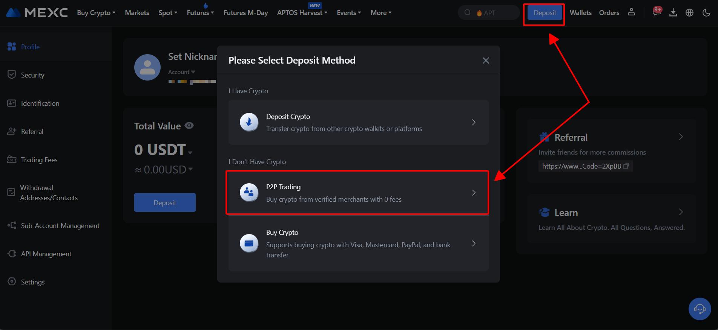Click the blue Deposit button in header
718x330 pixels.
point(545,13)
